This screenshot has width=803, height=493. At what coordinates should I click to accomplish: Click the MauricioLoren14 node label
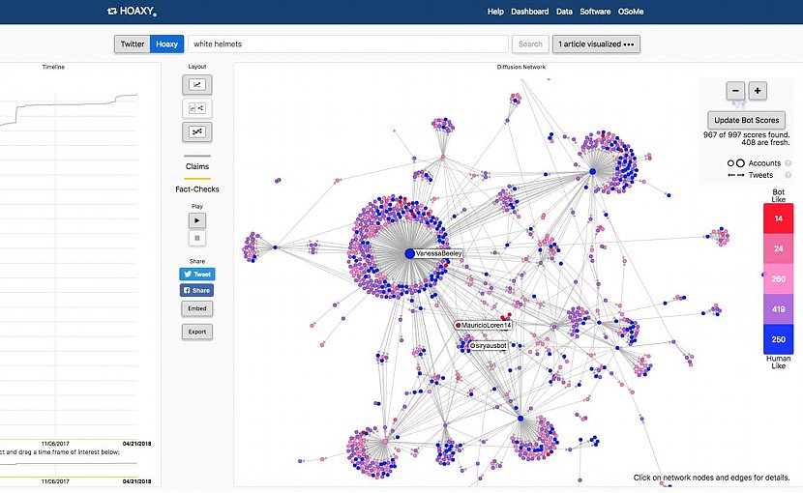pyautogui.click(x=486, y=325)
